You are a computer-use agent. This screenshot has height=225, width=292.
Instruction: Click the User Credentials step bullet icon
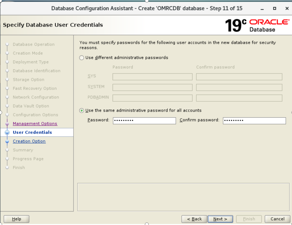8,132
